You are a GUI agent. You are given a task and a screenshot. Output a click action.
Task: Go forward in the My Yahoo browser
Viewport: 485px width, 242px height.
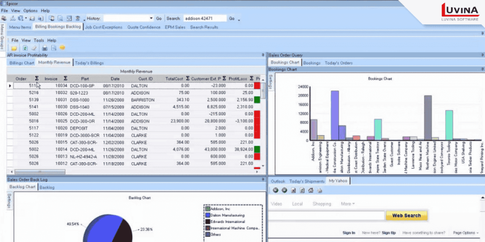click(x=284, y=190)
